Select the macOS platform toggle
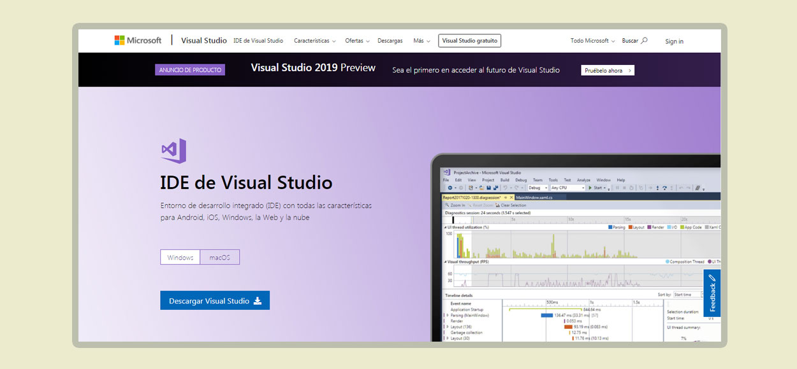Viewport: 797px width, 369px height. 220,257
